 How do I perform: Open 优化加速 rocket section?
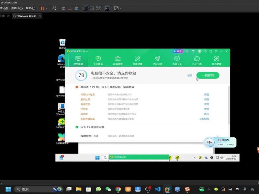coord(157,60)
